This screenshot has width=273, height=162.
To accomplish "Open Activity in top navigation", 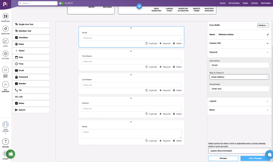I will pos(254,3).
